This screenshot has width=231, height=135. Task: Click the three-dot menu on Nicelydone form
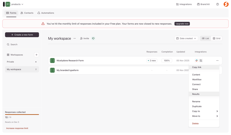tap(217, 61)
